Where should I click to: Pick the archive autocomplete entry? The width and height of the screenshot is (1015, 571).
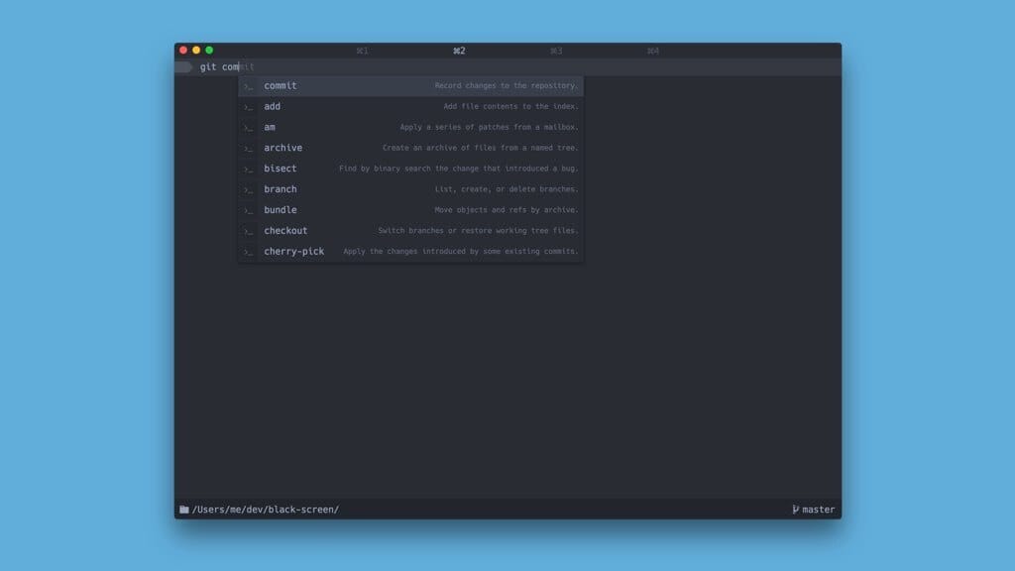(x=411, y=148)
